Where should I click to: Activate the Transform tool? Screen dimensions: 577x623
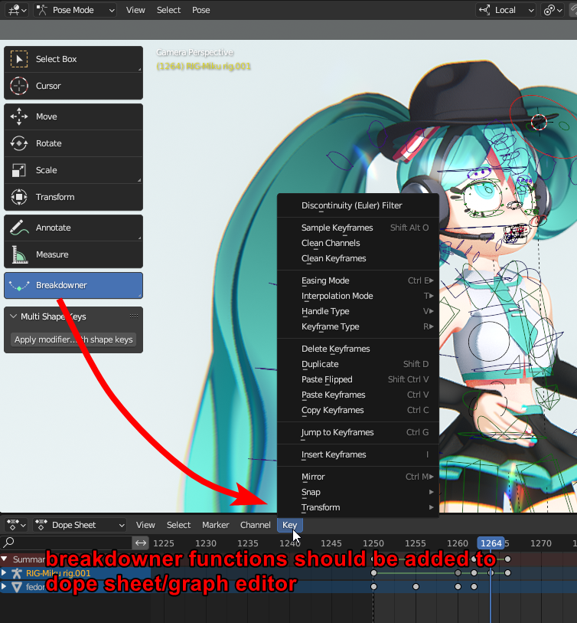tap(73, 197)
